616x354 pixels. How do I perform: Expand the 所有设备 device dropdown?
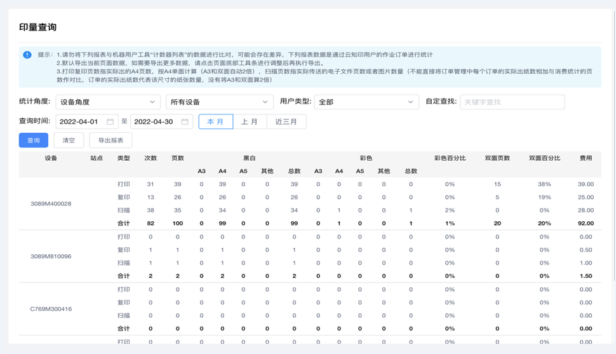pos(219,102)
